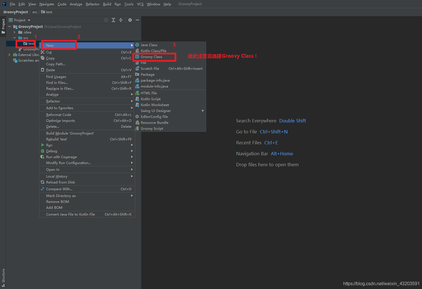Select Reformat Code

[x=87, y=115]
